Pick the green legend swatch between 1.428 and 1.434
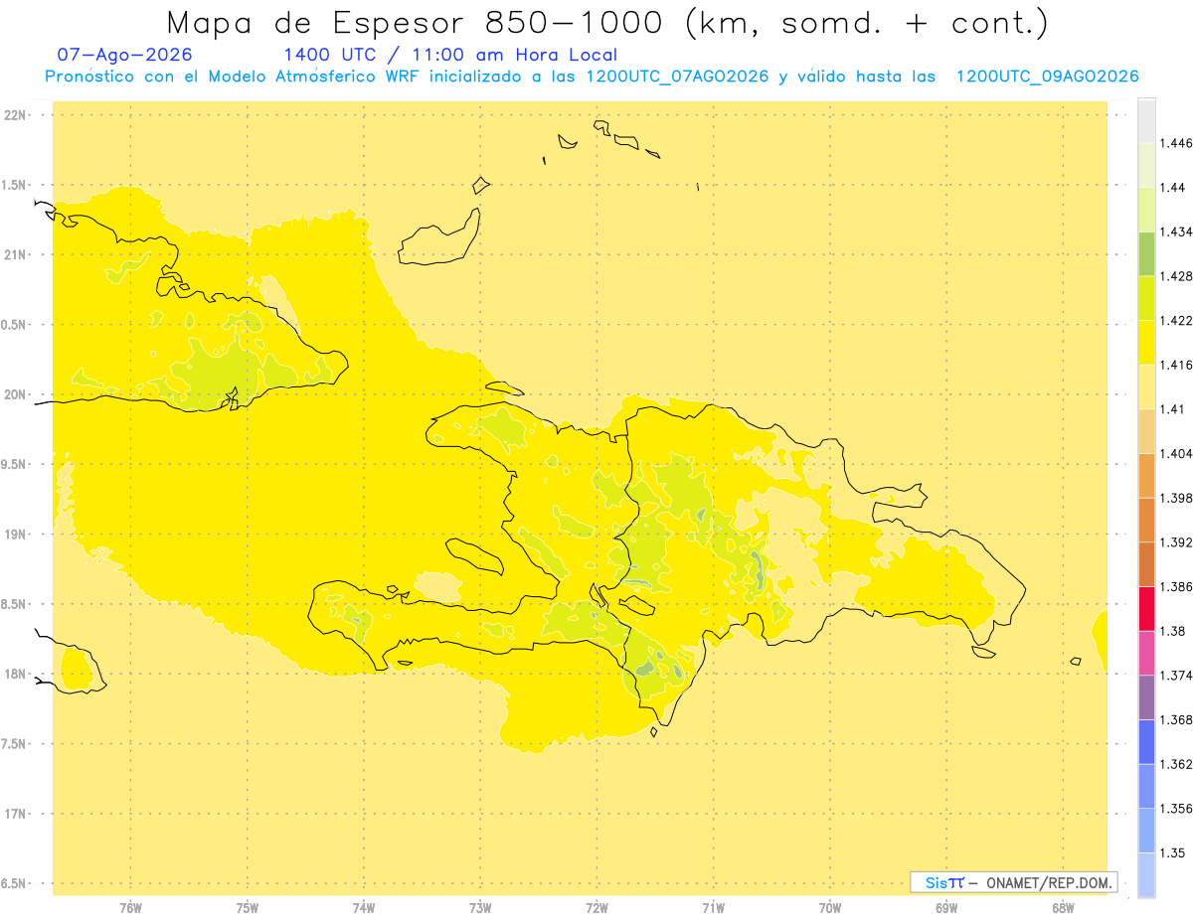Screen dimensions: 1193x921 (x=1146, y=253)
